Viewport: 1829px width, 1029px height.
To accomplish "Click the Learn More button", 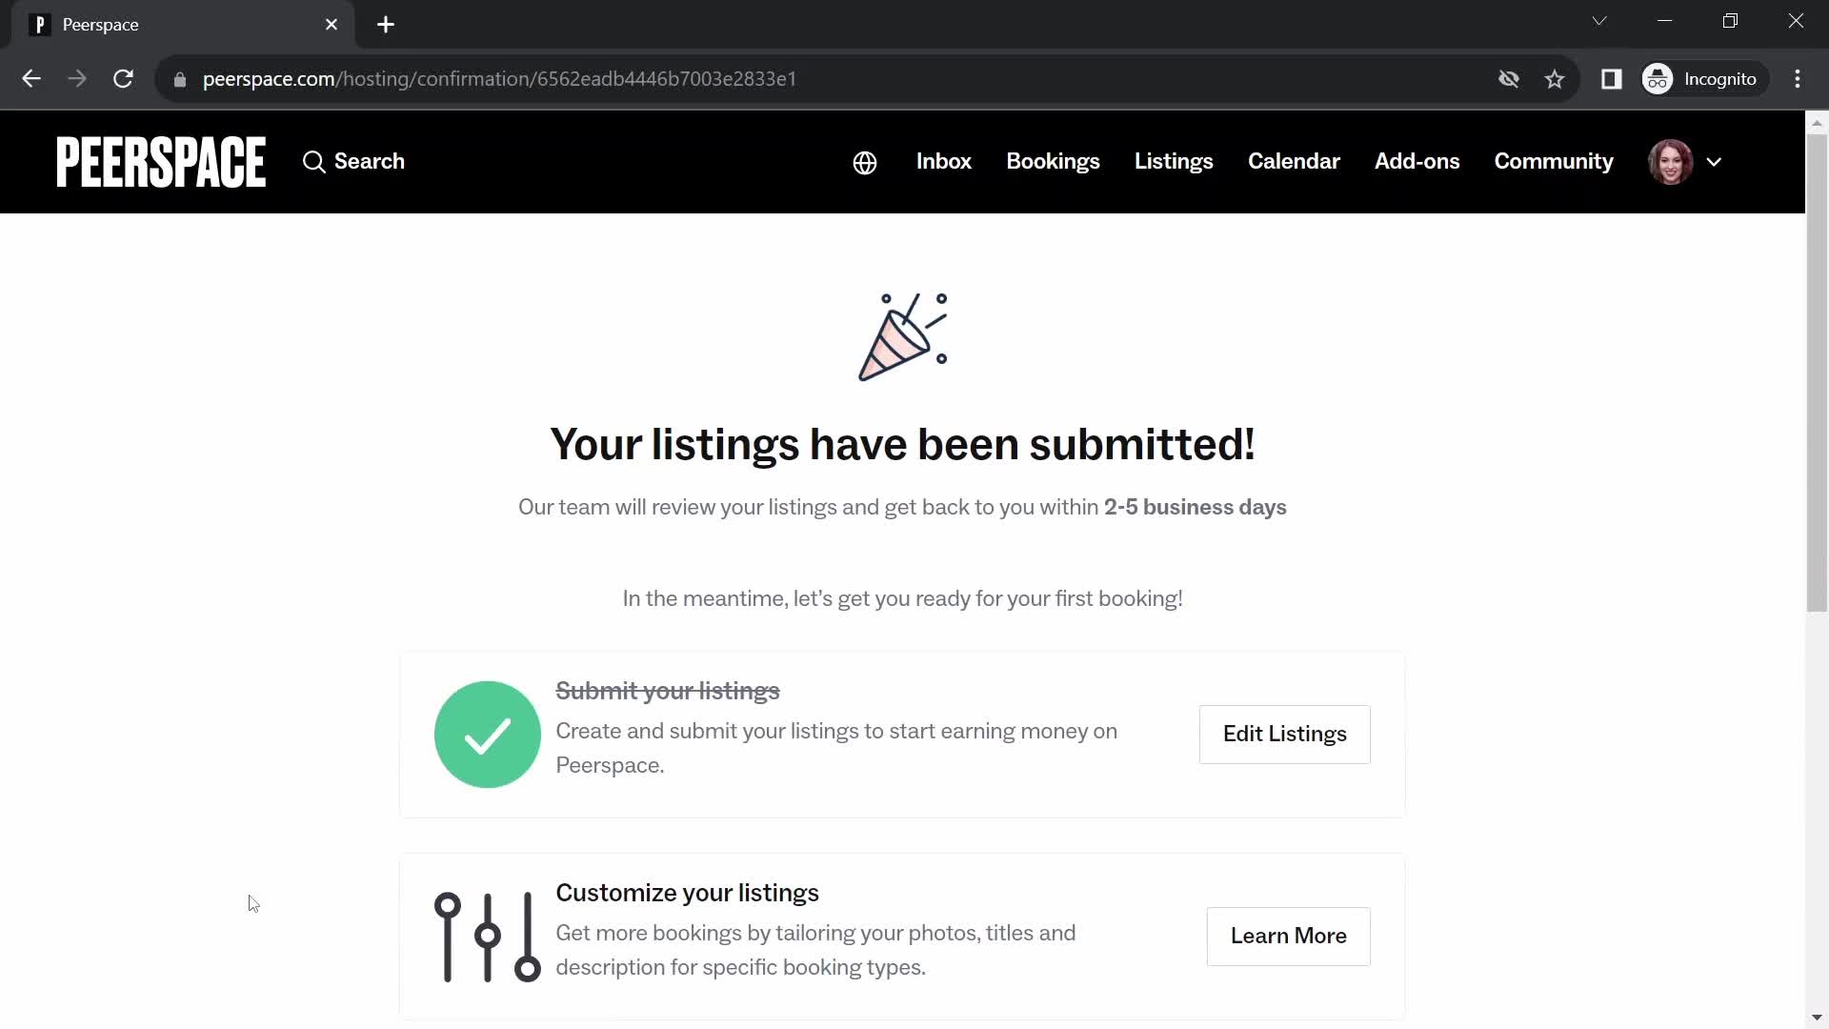I will coord(1289,936).
